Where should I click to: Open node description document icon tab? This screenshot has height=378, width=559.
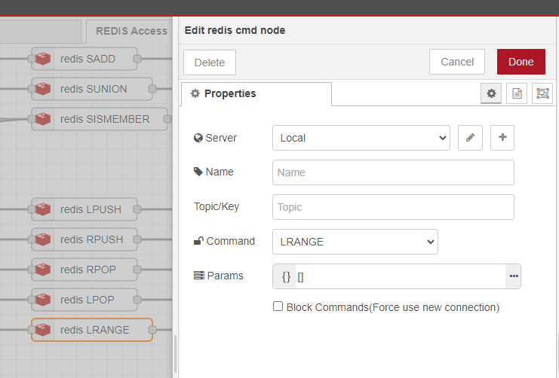pyautogui.click(x=517, y=93)
